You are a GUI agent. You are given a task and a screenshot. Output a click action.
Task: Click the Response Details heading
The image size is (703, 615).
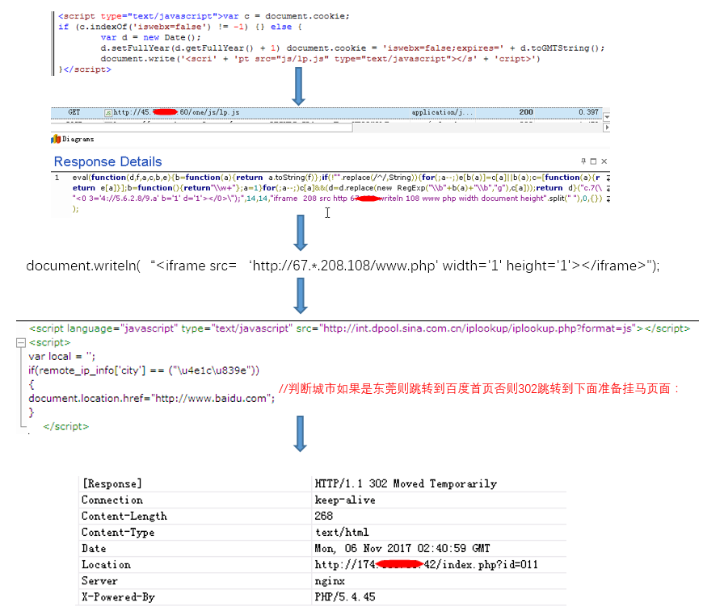(x=107, y=161)
